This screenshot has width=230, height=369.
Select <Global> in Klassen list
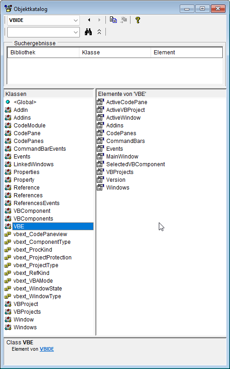point(25,102)
